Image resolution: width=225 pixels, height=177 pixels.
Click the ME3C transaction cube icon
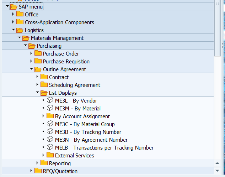point(50,124)
